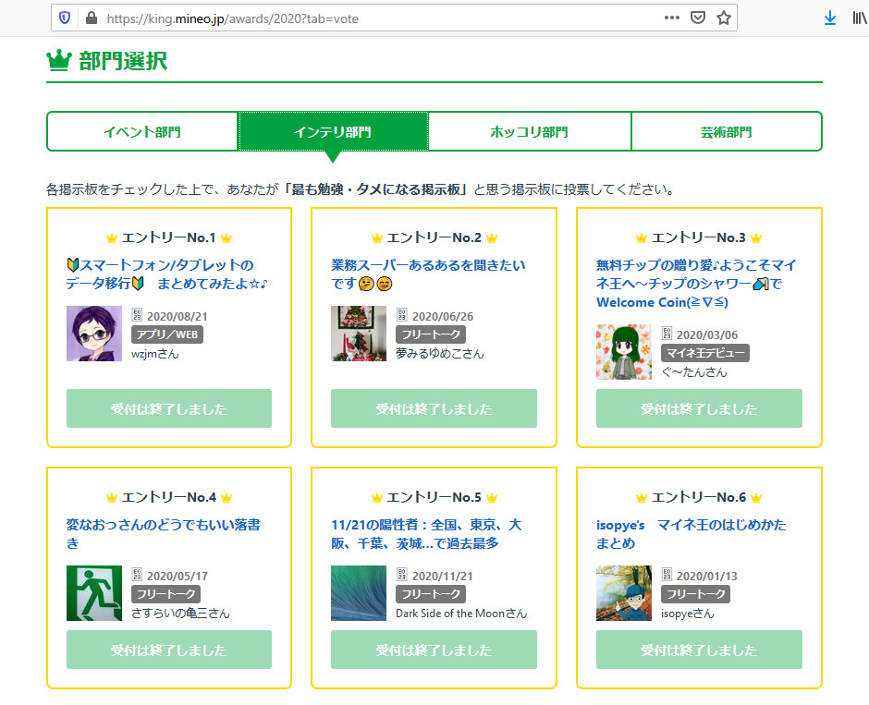Open the 芸術部門 tab

[x=726, y=132]
